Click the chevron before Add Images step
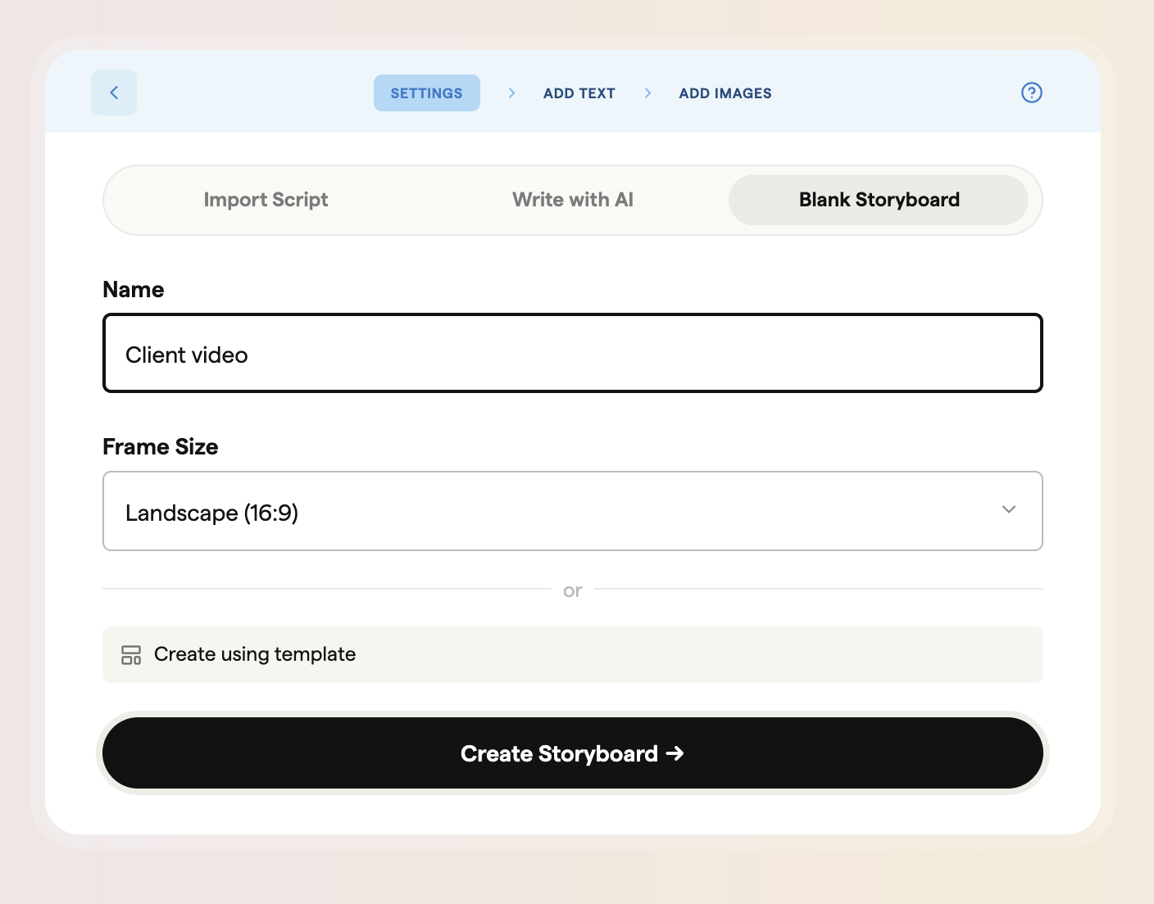 click(x=647, y=93)
